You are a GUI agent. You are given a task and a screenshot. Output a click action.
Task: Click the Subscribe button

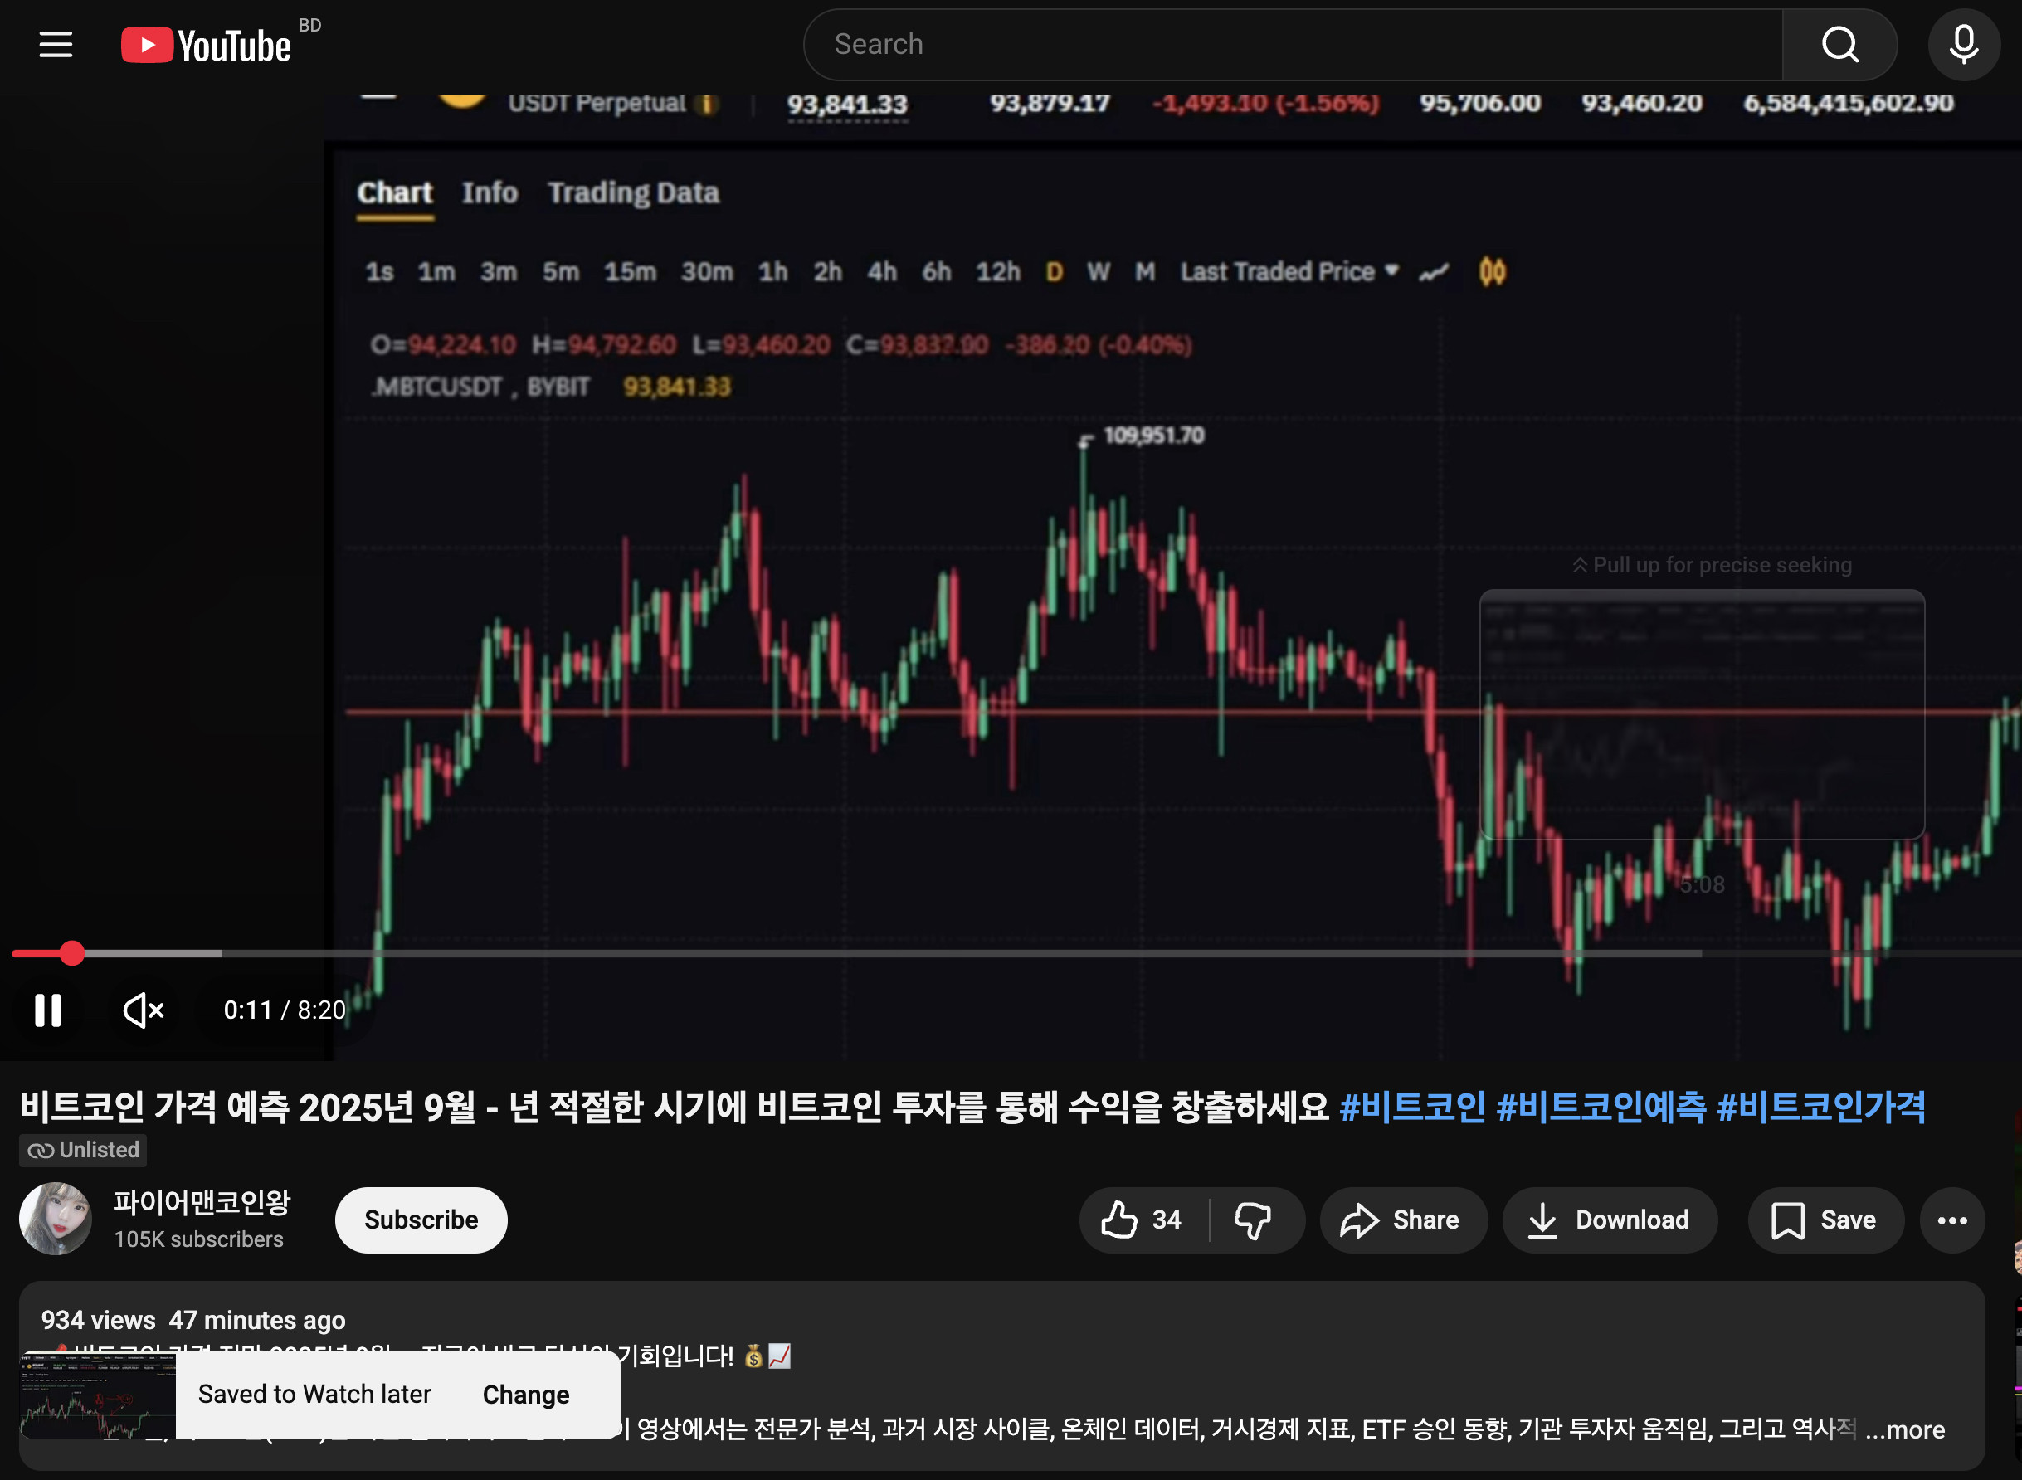tap(421, 1220)
